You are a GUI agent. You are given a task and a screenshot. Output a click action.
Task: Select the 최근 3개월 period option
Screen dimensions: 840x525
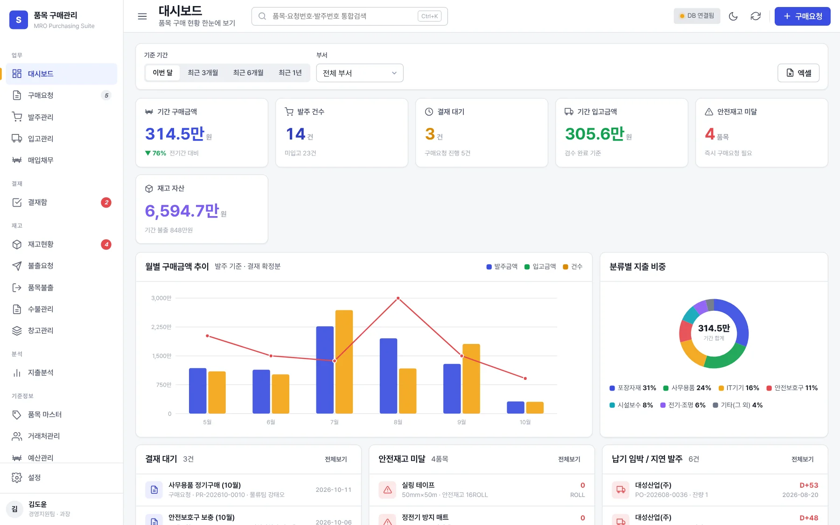pyautogui.click(x=203, y=73)
